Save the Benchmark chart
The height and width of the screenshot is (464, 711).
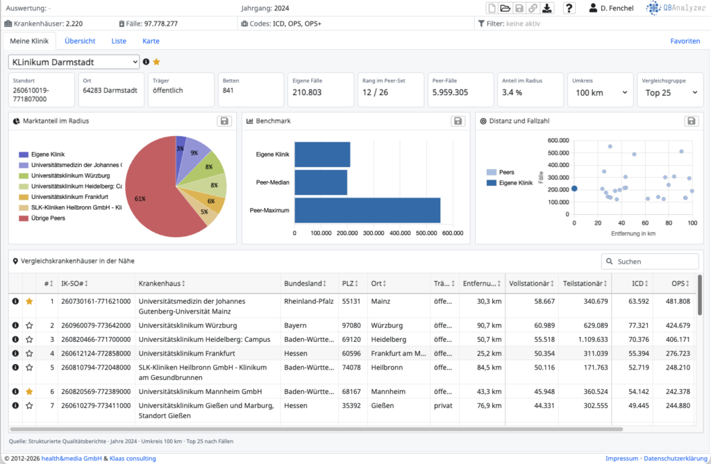[x=458, y=121]
